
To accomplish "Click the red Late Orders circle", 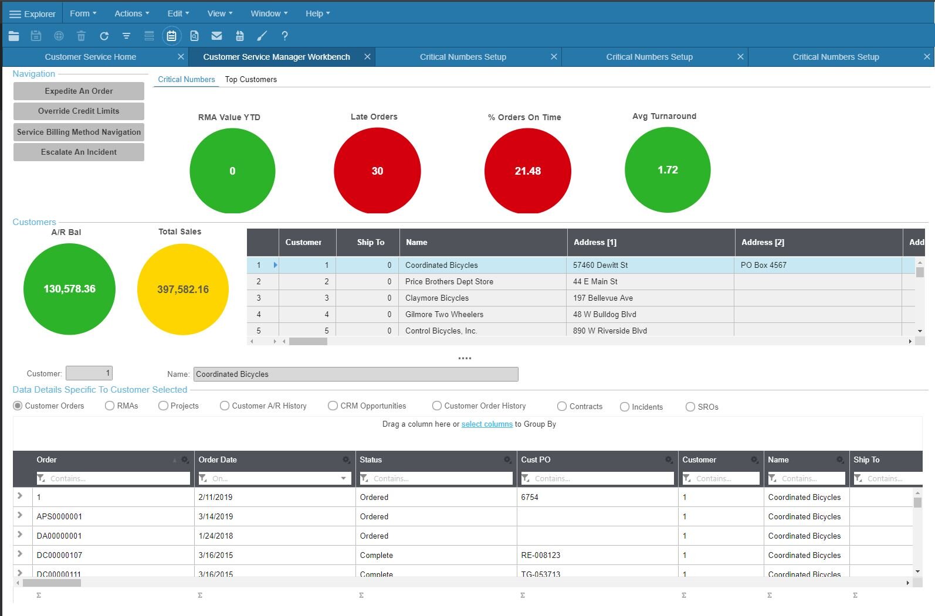I will (x=377, y=171).
